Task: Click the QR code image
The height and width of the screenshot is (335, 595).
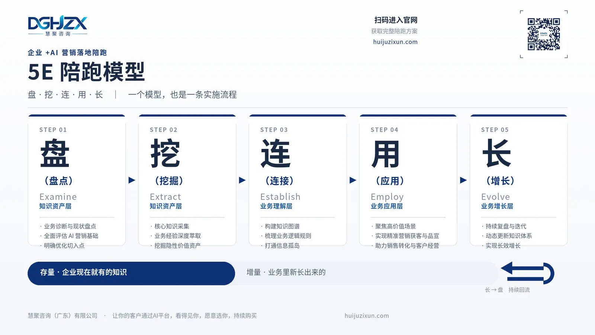Action: tap(544, 34)
